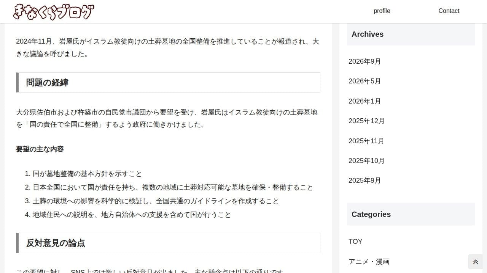Click the 要望の主な内容 bold subheading
The height and width of the screenshot is (273, 487).
[x=40, y=149]
